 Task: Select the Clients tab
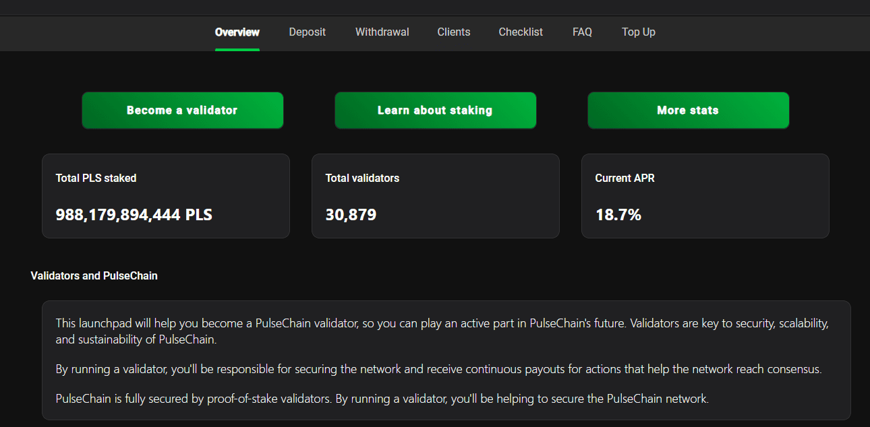(454, 32)
